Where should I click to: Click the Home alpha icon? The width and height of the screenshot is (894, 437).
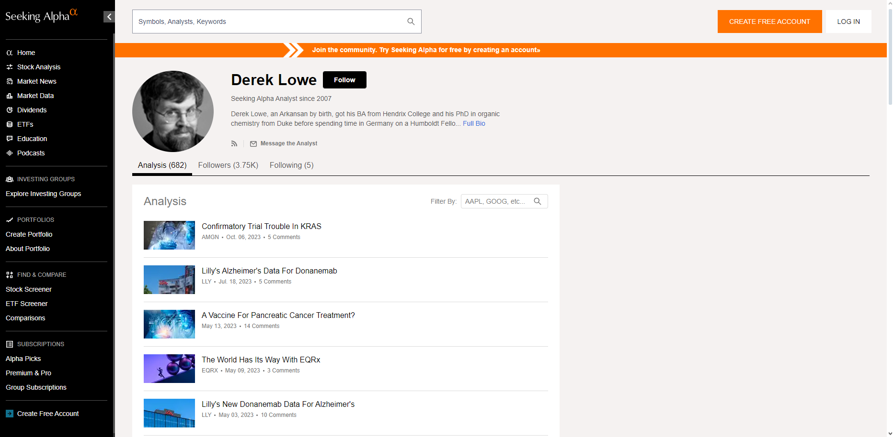click(10, 53)
